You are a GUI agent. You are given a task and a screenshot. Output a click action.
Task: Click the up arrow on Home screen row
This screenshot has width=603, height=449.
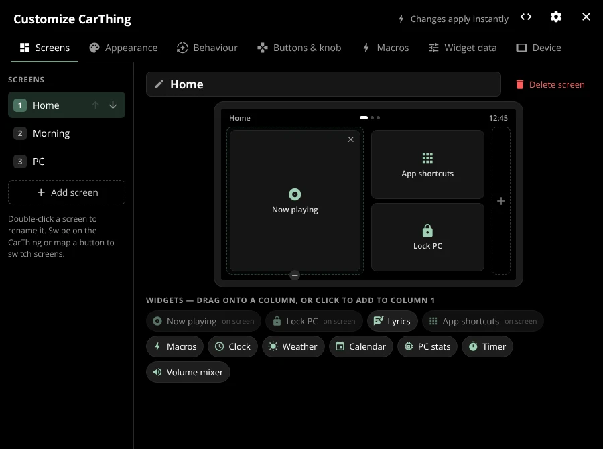(x=95, y=105)
